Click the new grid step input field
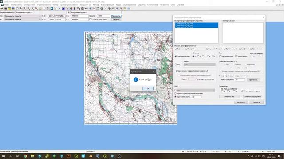Viewport: 284px width, 159px height. (240, 79)
